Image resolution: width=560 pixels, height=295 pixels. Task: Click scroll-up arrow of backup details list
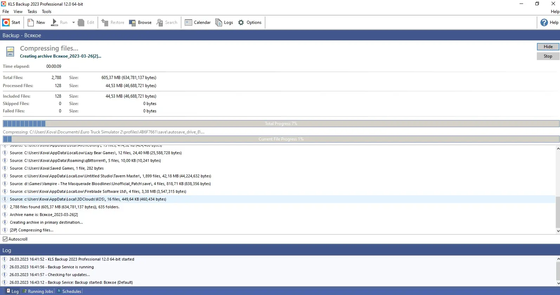pos(558,149)
